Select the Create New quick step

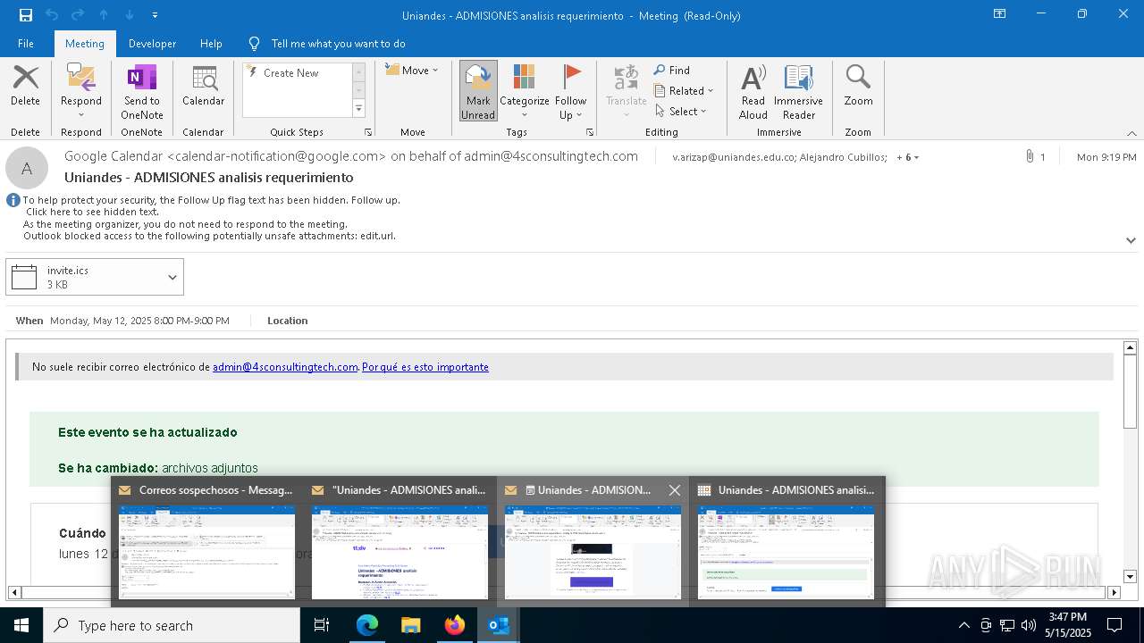291,73
